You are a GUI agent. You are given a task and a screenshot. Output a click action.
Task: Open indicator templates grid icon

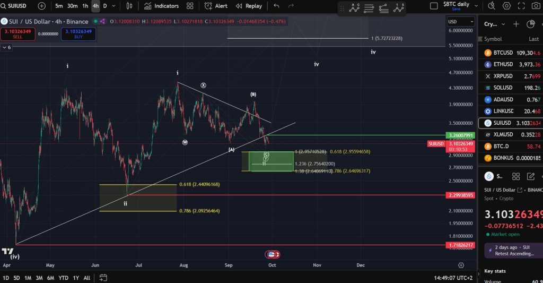tap(190, 6)
